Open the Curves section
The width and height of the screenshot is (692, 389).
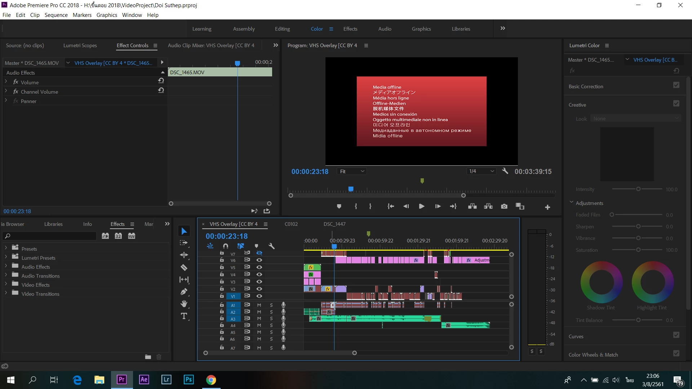[576, 336]
